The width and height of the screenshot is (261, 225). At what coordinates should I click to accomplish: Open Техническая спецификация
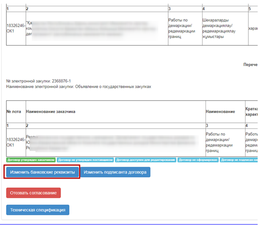click(38, 210)
